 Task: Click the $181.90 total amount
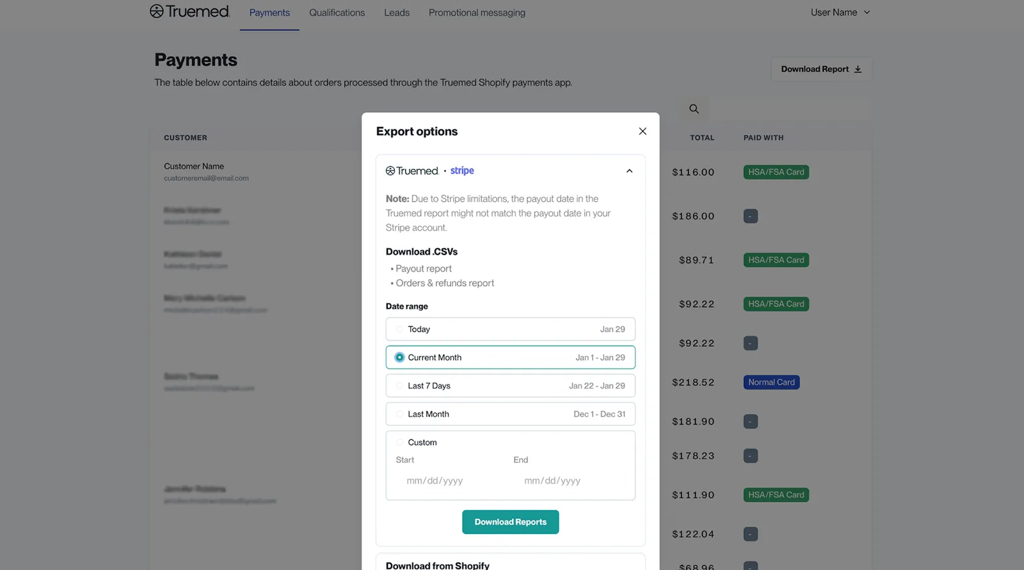(x=693, y=421)
